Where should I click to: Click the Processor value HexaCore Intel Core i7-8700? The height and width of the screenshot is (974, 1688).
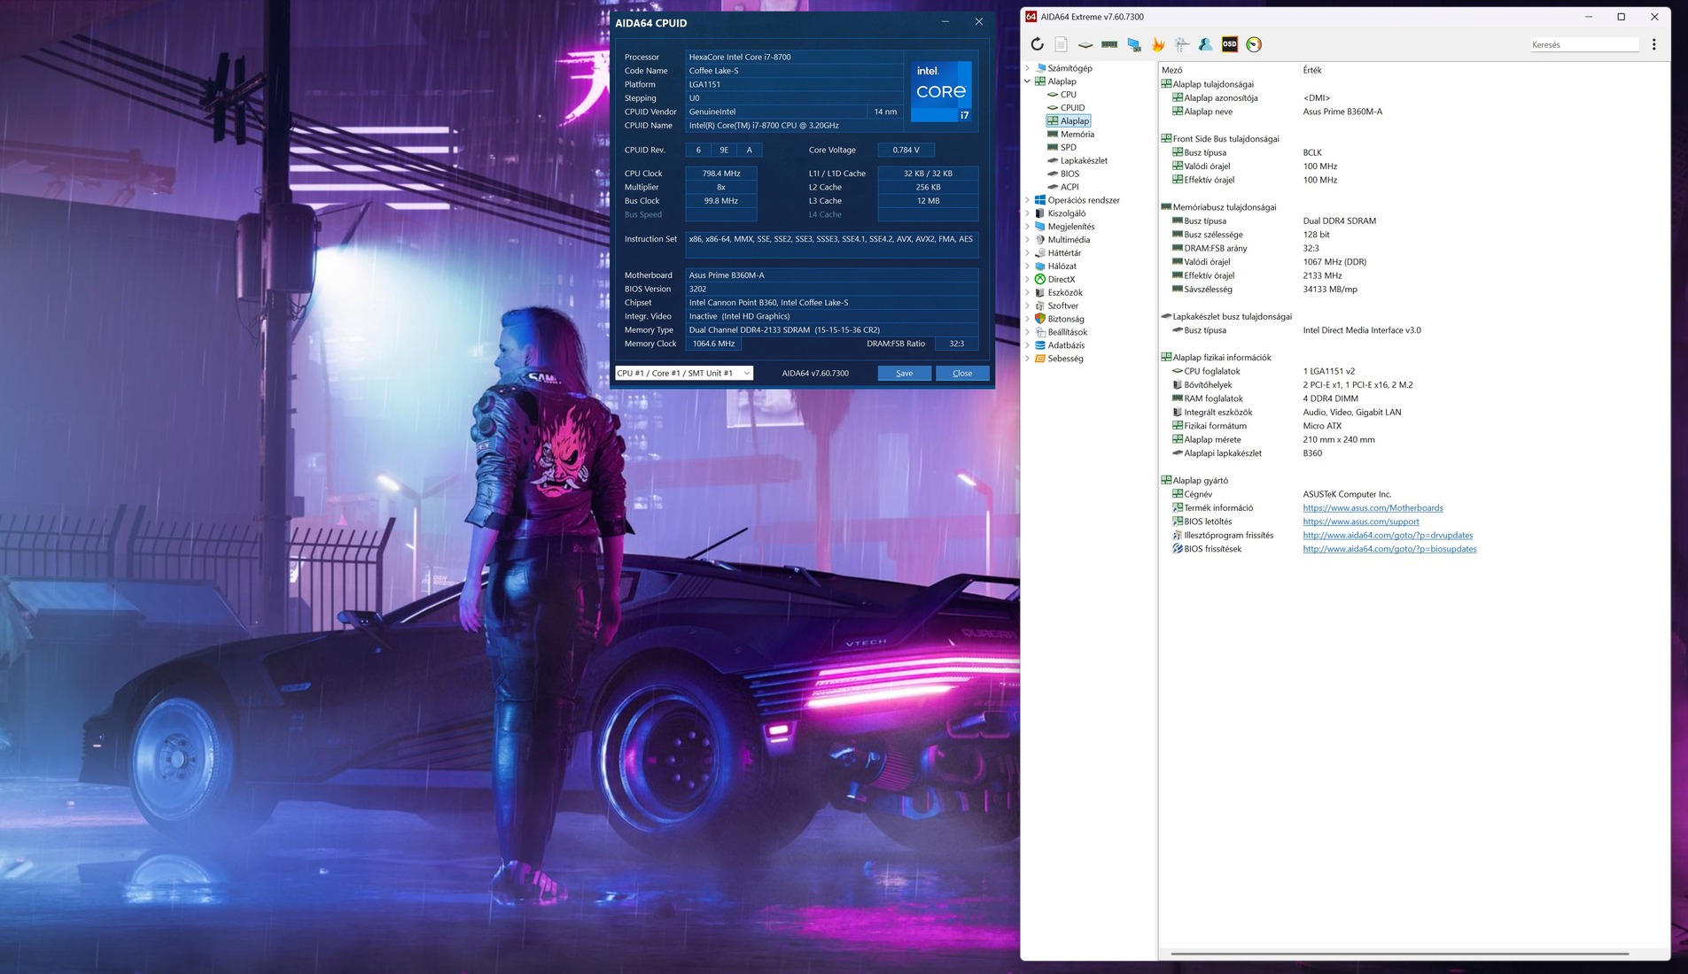click(x=795, y=57)
